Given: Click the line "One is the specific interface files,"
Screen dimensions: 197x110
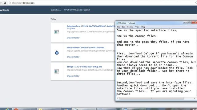Looking at the screenshot, I should coord(147,30).
